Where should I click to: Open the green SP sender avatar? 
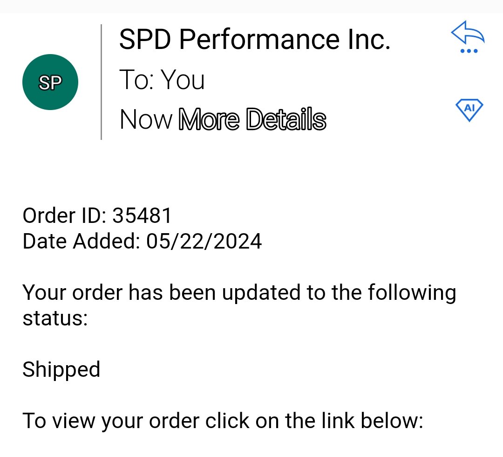point(50,82)
